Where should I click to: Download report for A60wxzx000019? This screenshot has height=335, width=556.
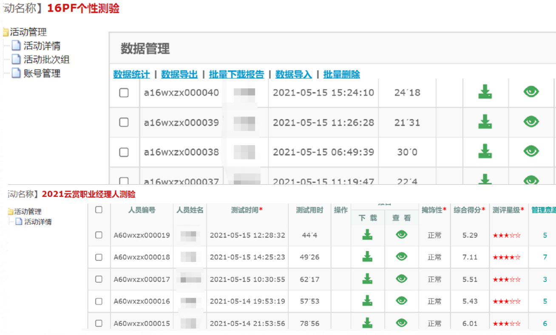pyautogui.click(x=367, y=234)
